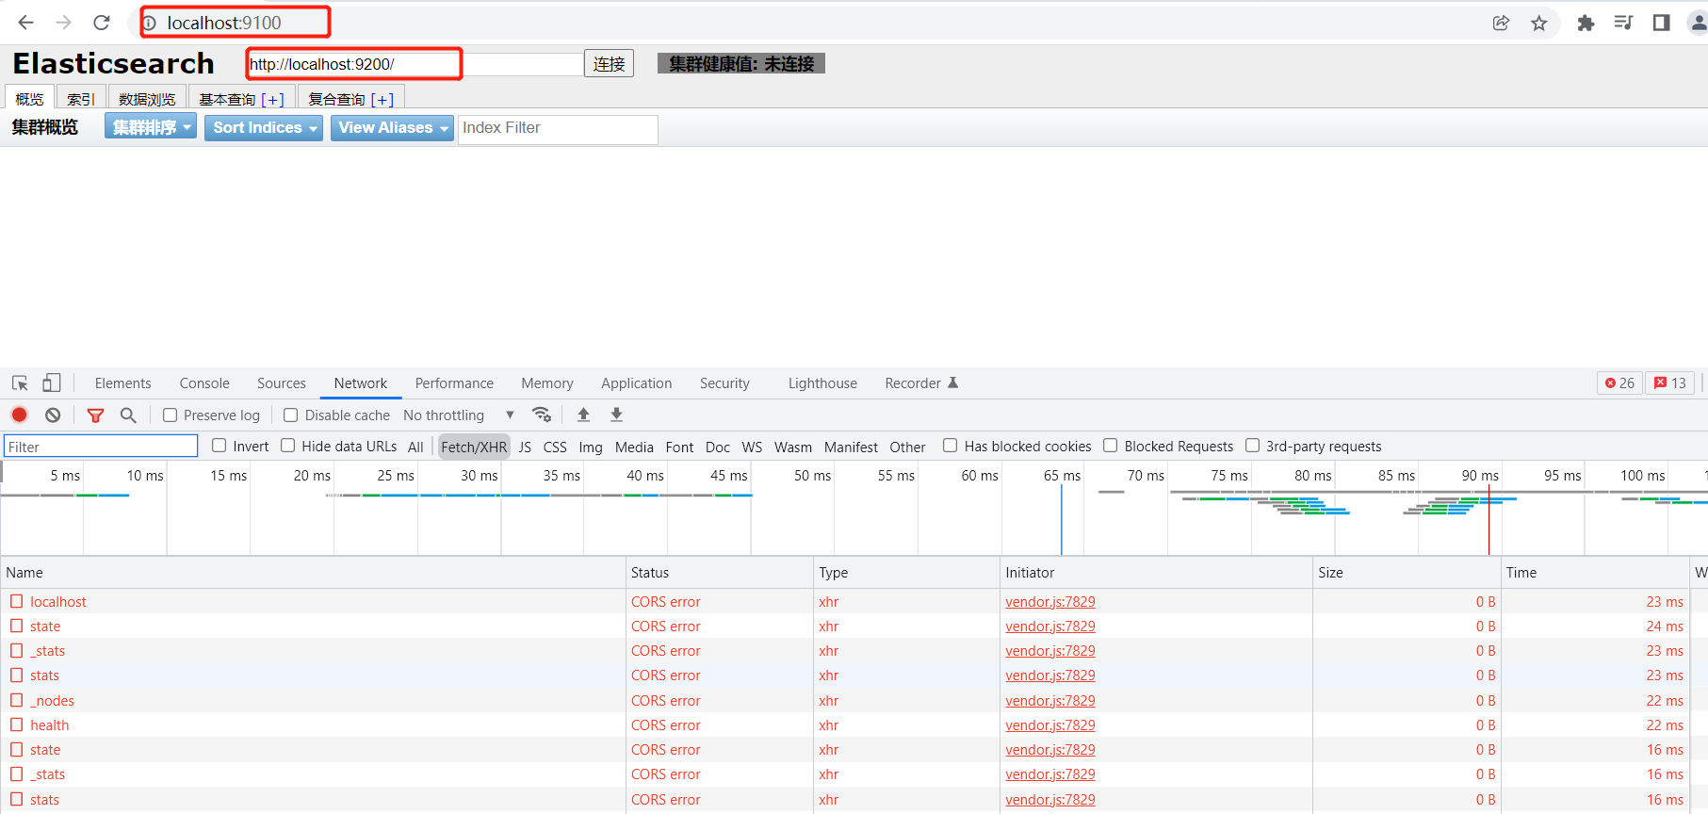
Task: Switch to the 索引 tab
Action: pyautogui.click(x=81, y=98)
